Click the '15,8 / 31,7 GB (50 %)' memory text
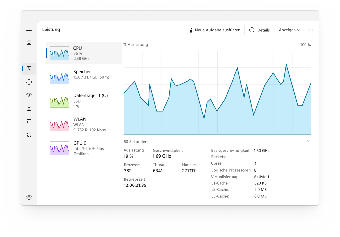 click(91, 77)
